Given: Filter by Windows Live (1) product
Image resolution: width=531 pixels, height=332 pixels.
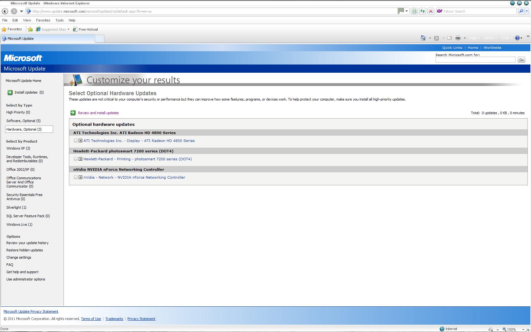Looking at the screenshot, I should (x=19, y=225).
